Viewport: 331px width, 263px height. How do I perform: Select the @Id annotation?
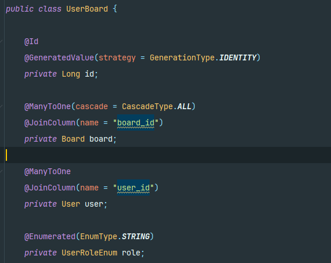click(x=31, y=41)
